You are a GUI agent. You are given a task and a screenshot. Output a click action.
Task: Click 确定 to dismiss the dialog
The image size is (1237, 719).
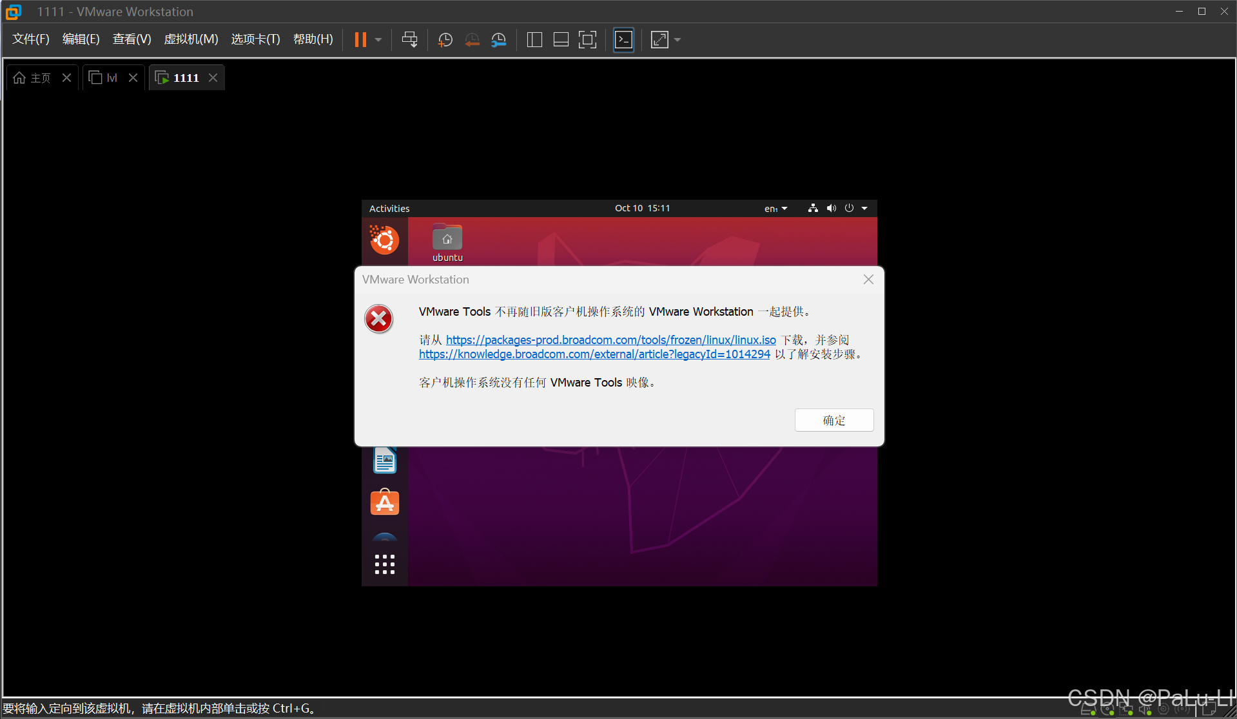click(x=833, y=420)
